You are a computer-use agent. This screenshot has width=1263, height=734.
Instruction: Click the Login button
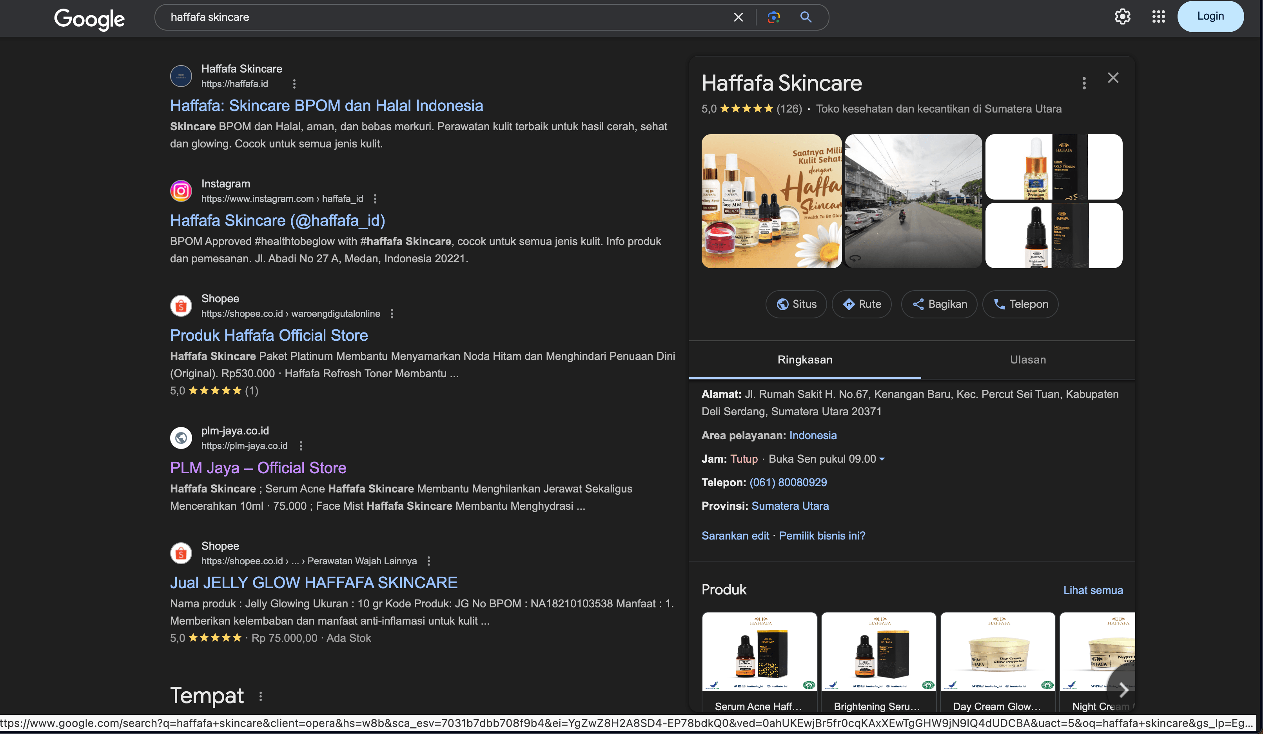[1210, 16]
